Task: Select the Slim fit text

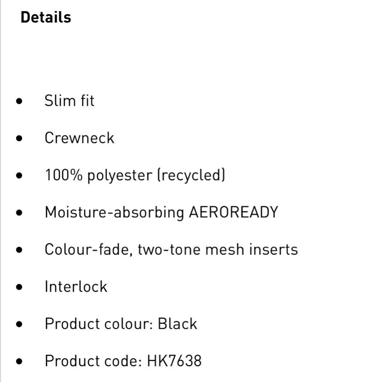Action: [69, 101]
